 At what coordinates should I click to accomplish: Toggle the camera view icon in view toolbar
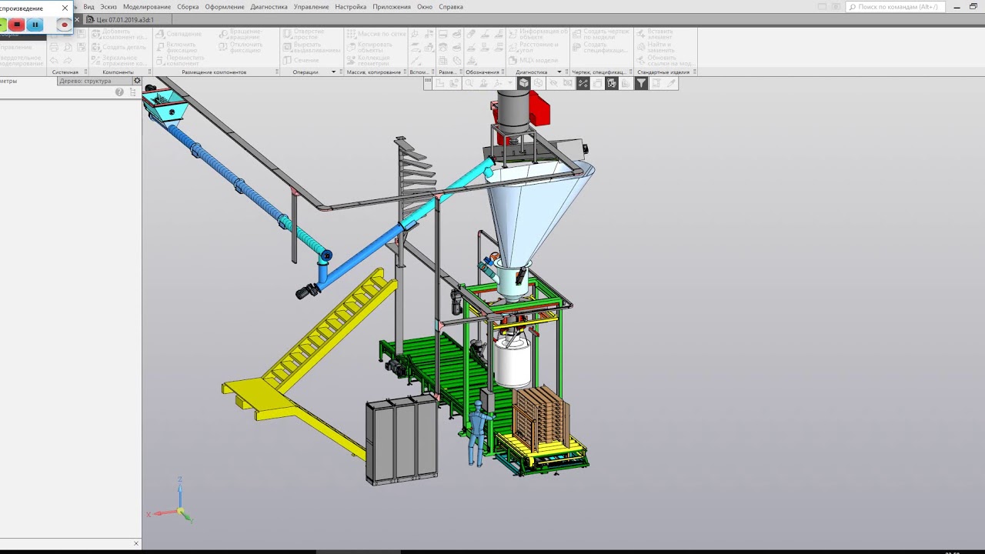point(567,83)
